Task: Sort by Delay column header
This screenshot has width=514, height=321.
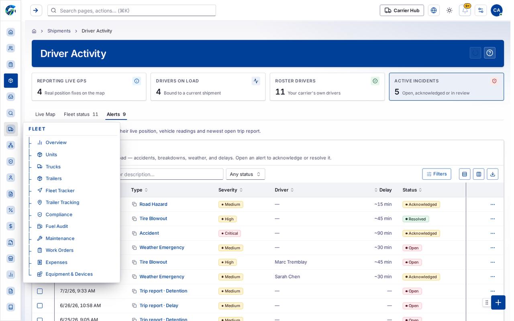Action: click(383, 190)
